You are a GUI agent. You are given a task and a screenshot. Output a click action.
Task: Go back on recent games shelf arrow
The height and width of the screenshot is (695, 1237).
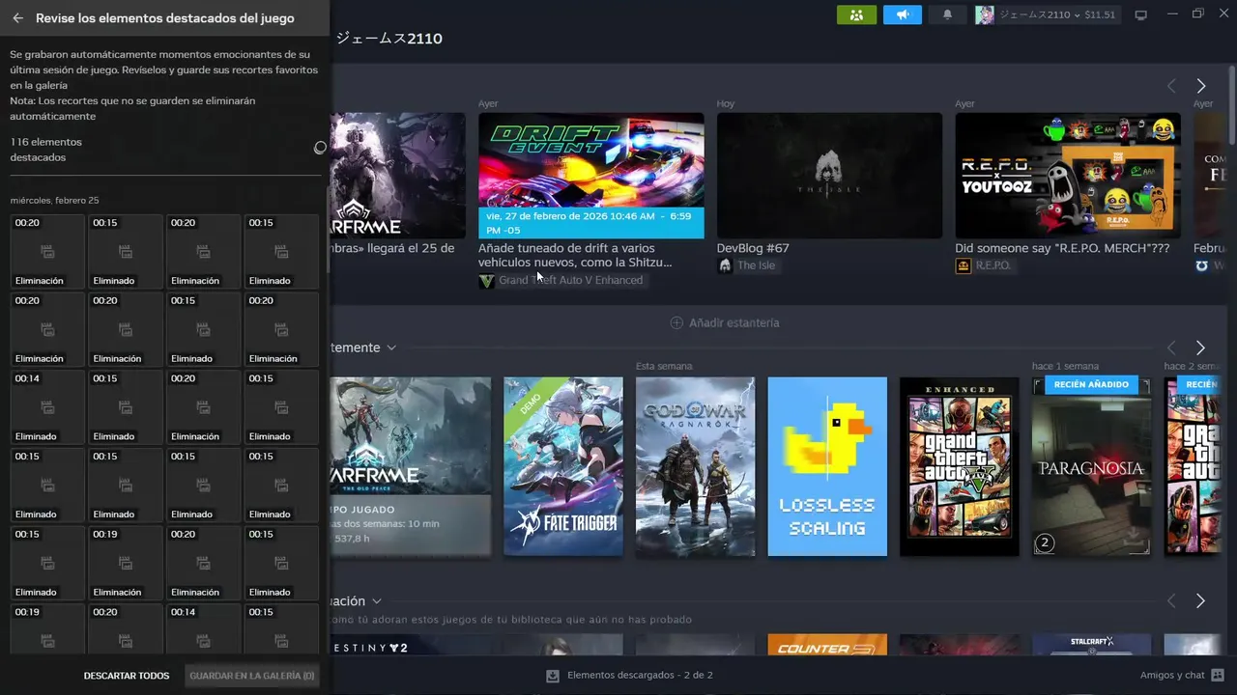coord(1171,347)
